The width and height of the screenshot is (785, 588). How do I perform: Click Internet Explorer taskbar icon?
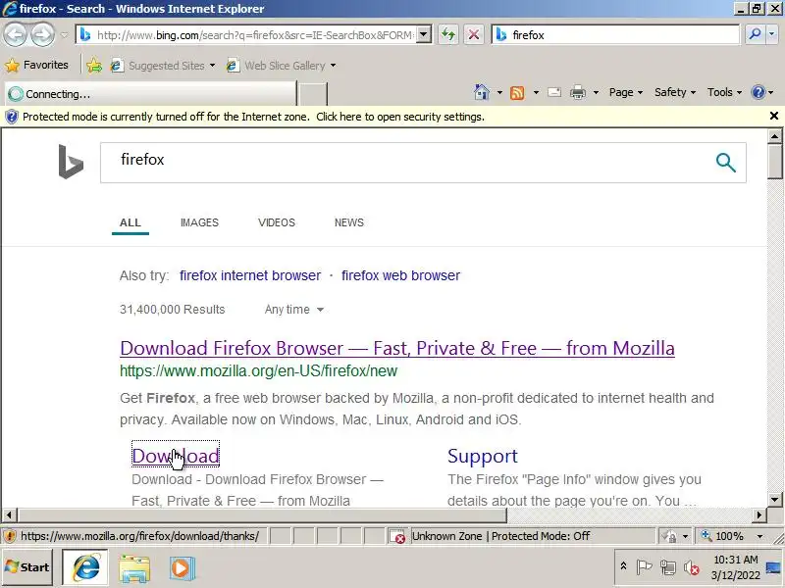click(85, 567)
